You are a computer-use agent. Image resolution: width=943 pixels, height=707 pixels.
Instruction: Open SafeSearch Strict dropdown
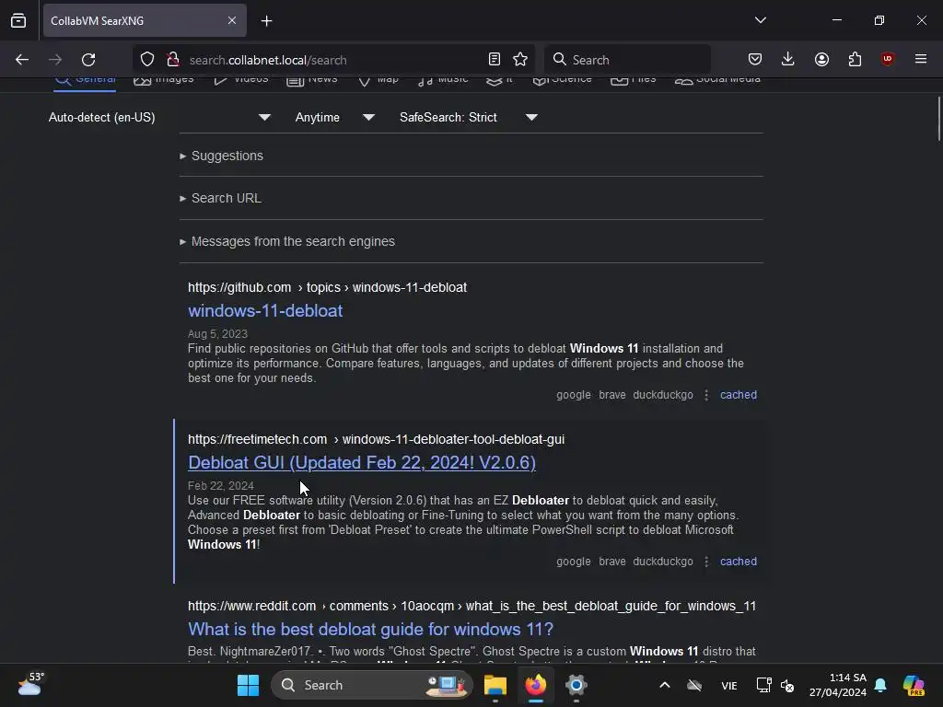coord(469,117)
